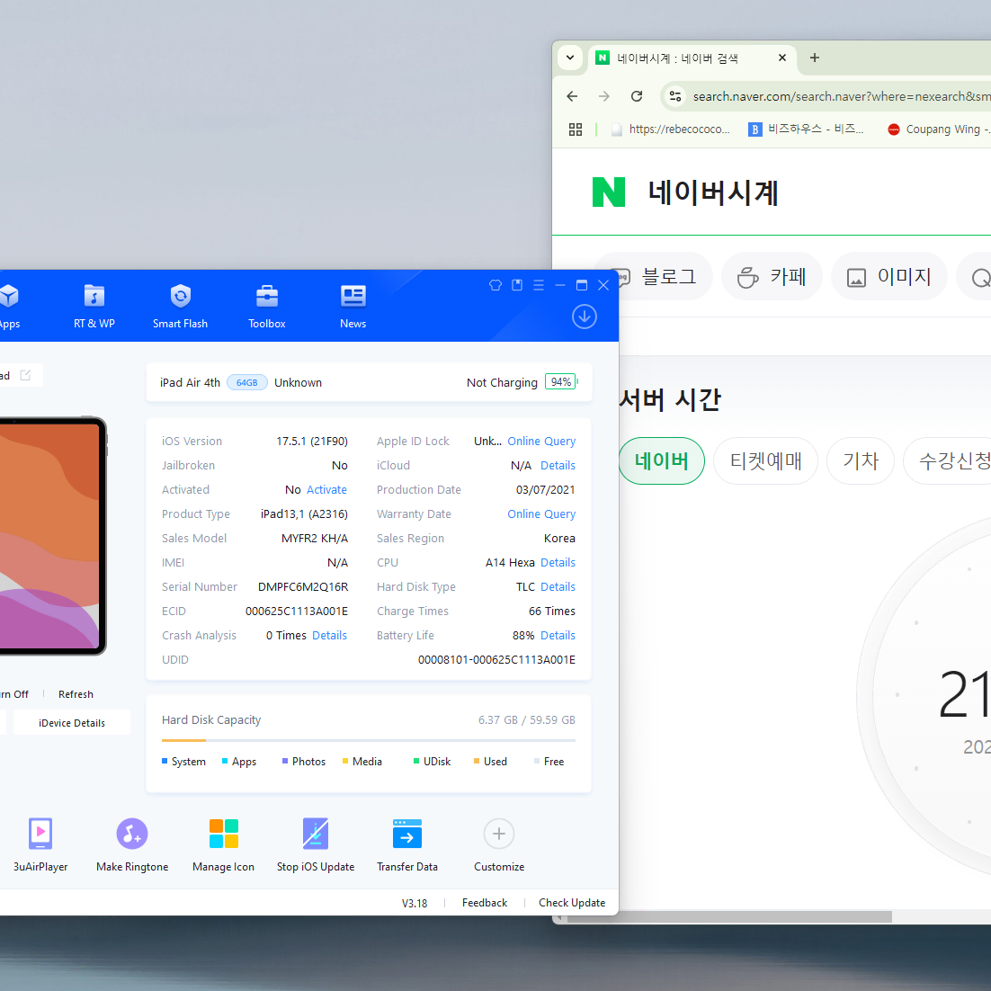Click the Used legend color square

(x=477, y=761)
